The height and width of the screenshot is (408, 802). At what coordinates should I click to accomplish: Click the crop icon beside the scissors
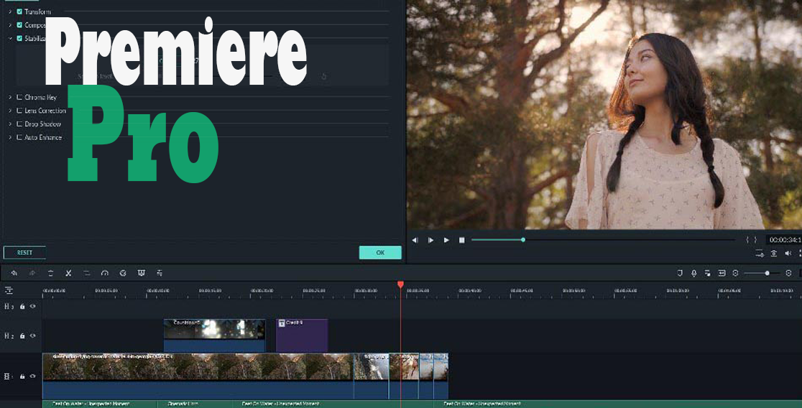(86, 274)
